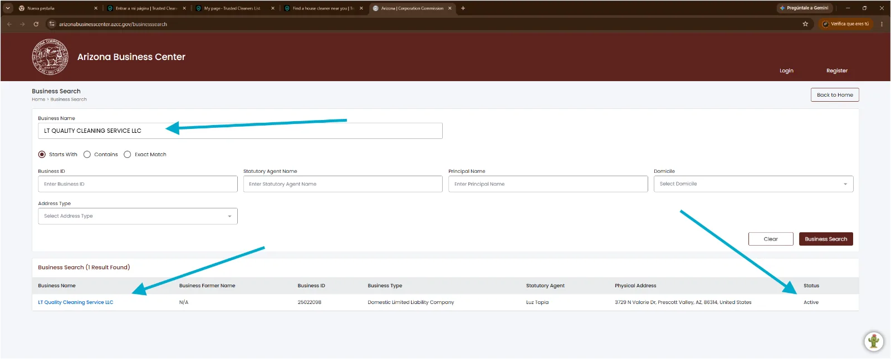891x359 pixels.
Task: Select the Contains radio button
Action: 87,154
